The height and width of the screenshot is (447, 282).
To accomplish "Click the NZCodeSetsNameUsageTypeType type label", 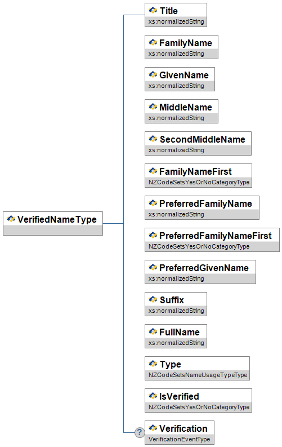I will 198,375.
